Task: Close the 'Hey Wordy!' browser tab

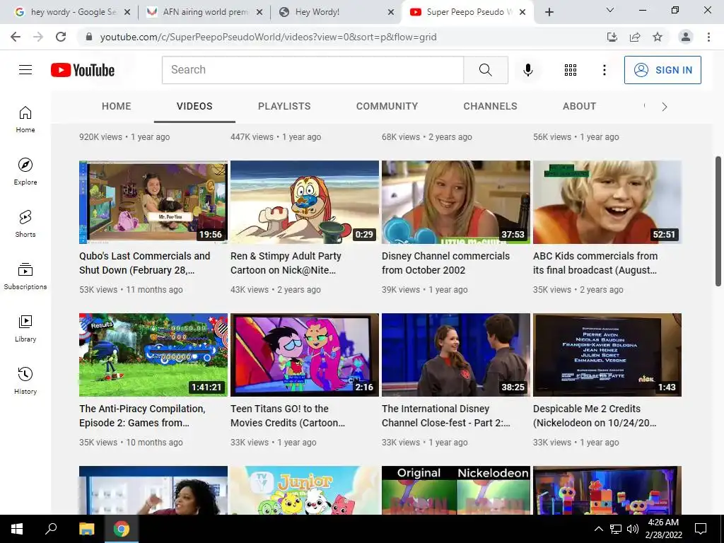Action: click(x=390, y=12)
